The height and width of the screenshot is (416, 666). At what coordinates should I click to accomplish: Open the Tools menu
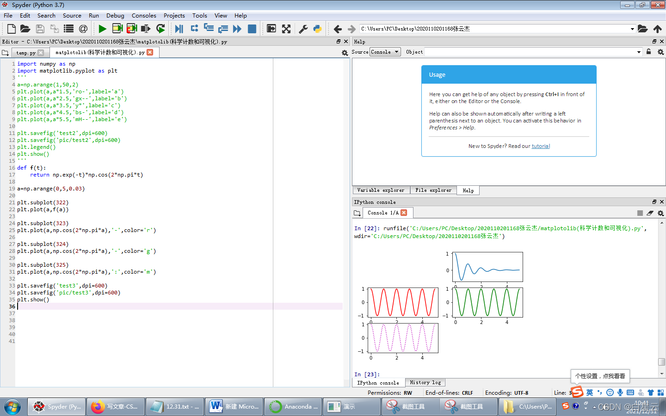[200, 15]
